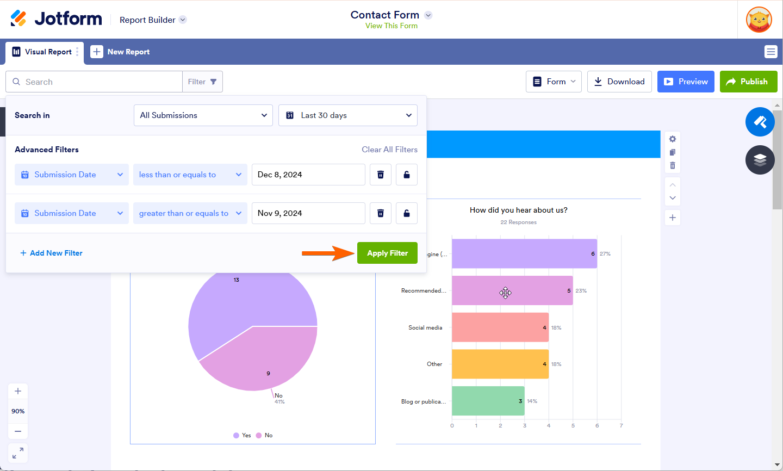Click the vertical scrollbar down arrow
Viewport: 783px width, 471px height.
tap(778, 465)
